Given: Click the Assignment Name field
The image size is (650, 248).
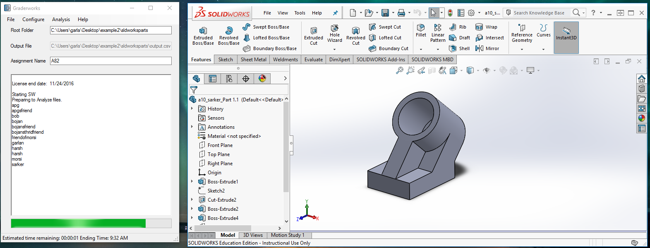Looking at the screenshot, I should pos(110,61).
